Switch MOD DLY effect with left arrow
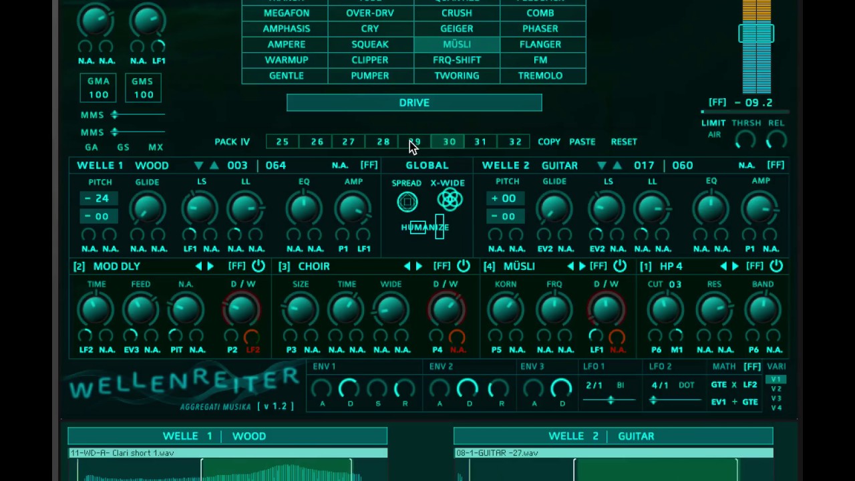Image resolution: width=855 pixels, height=481 pixels. pyautogui.click(x=198, y=266)
